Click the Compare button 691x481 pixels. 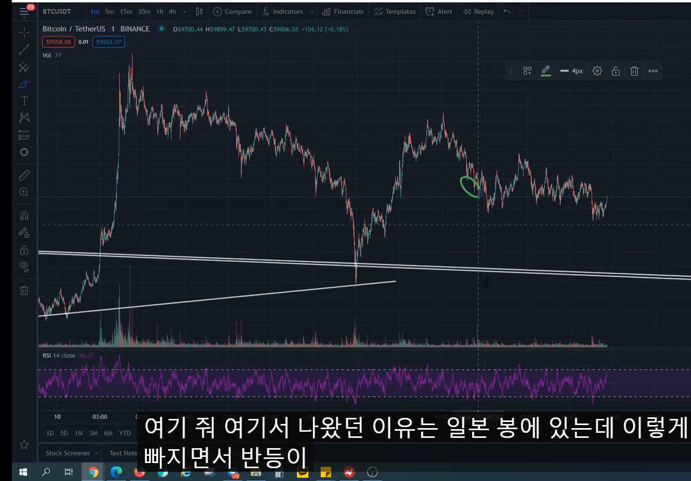[x=232, y=11]
